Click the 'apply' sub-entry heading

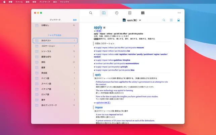pyautogui.click(x=98, y=75)
